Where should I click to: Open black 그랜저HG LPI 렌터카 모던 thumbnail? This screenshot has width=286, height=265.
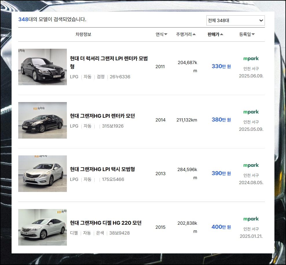click(x=43, y=120)
